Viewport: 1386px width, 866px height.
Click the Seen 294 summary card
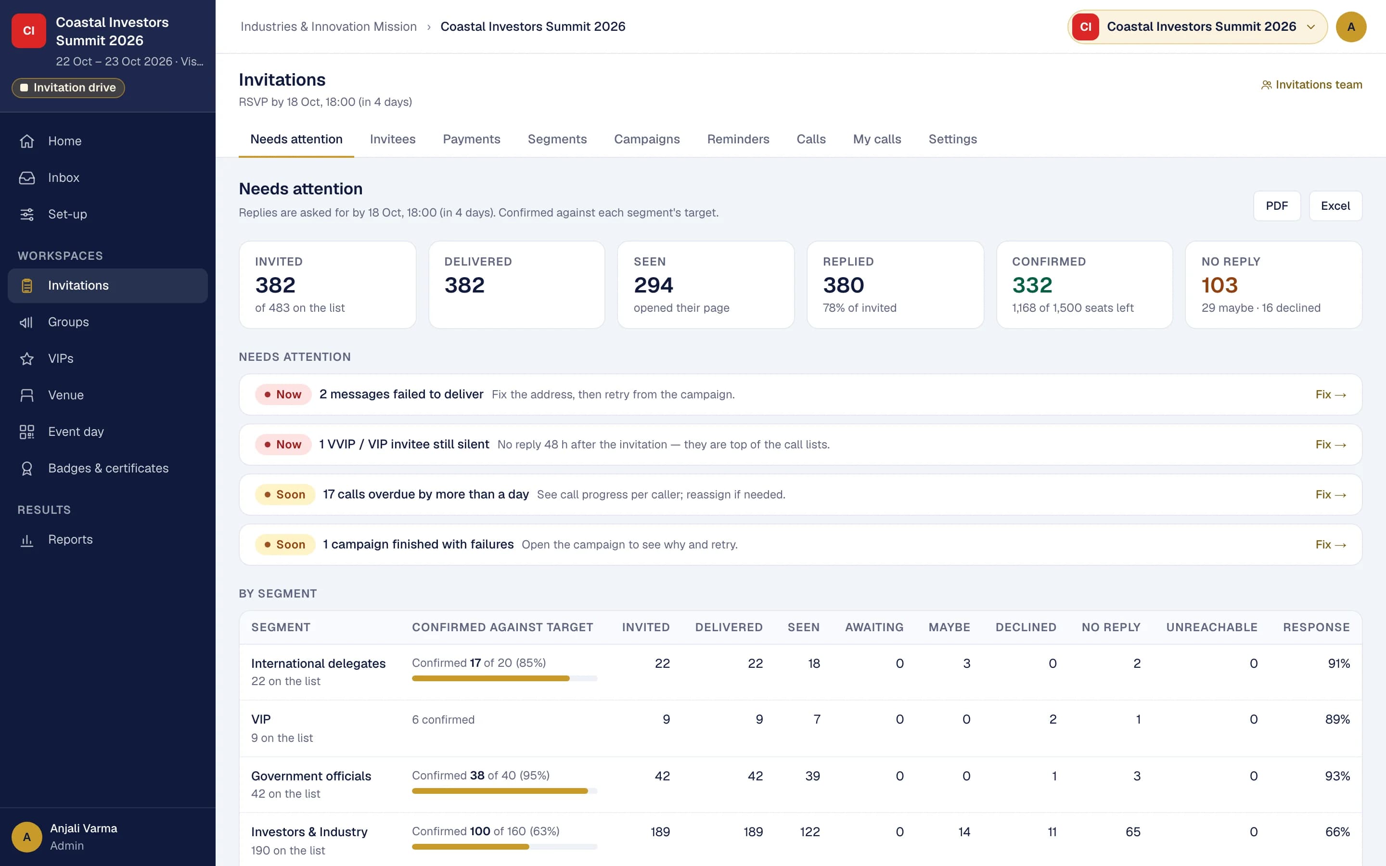(x=706, y=285)
